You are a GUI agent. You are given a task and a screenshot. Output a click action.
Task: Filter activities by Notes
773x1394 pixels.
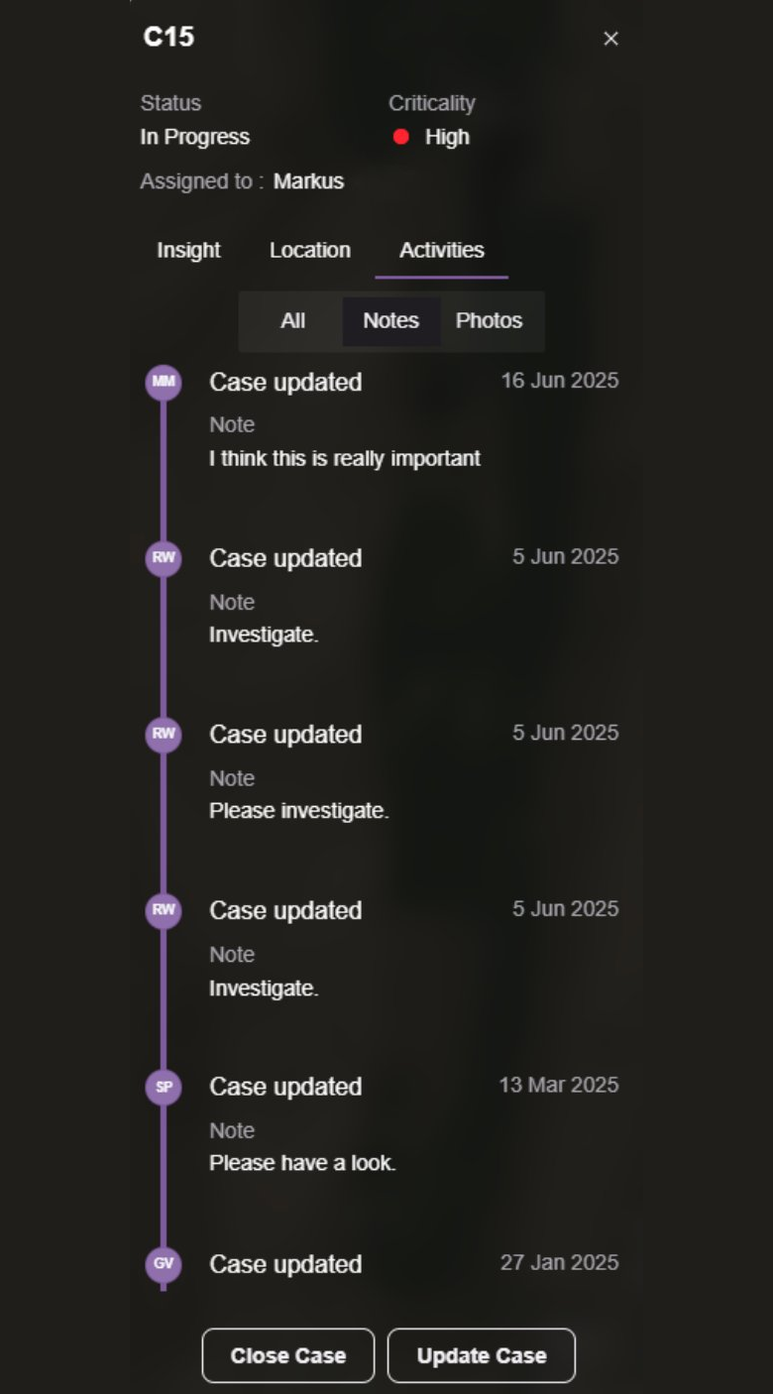[x=390, y=320]
